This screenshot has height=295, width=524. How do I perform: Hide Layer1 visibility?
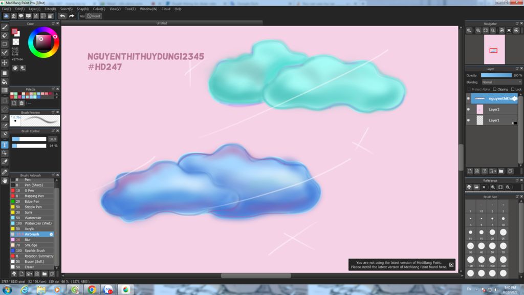468,120
